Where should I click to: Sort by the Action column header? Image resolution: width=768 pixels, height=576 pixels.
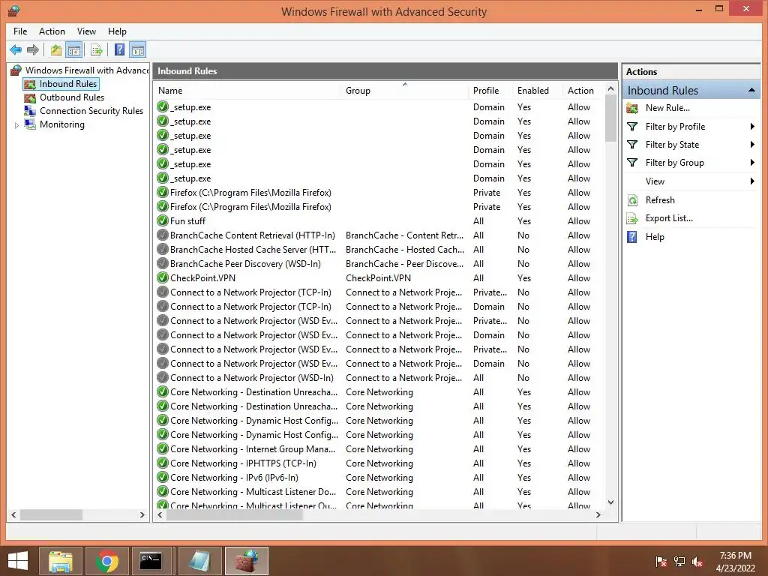583,91
